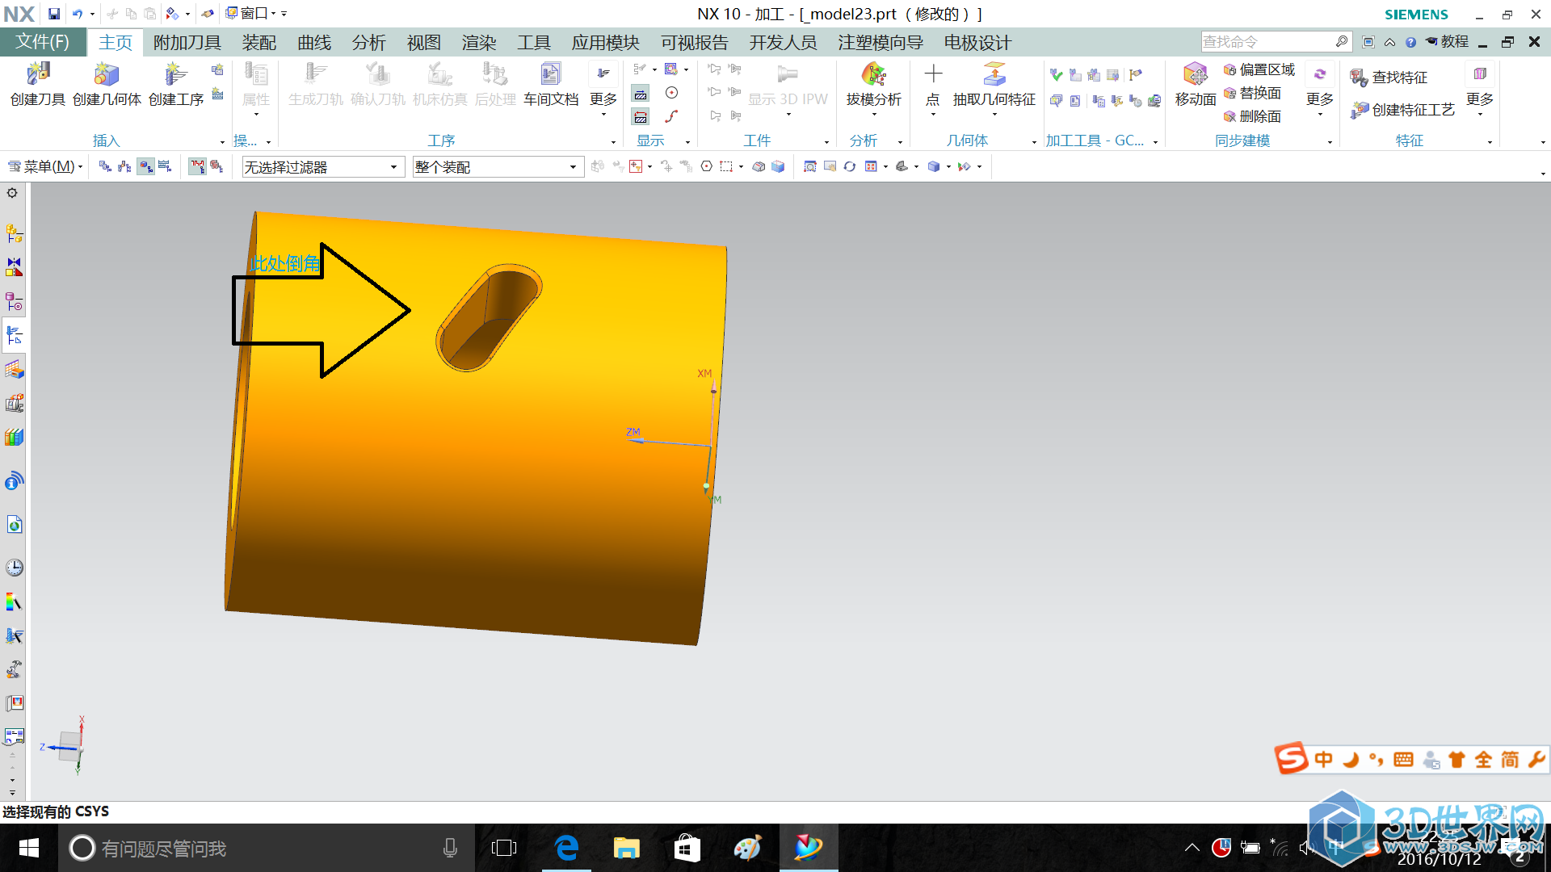Click the Rotate view toolbar icon
This screenshot has height=872, width=1551.
tap(850, 166)
